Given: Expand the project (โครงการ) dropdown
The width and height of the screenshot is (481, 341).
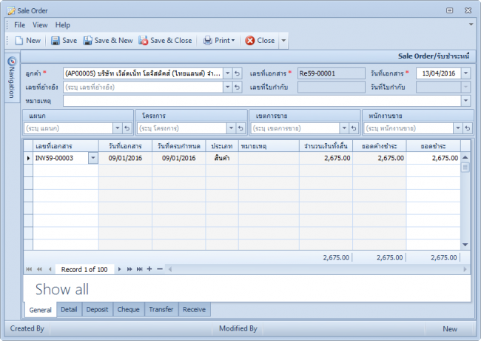Looking at the screenshot, I should (x=231, y=128).
